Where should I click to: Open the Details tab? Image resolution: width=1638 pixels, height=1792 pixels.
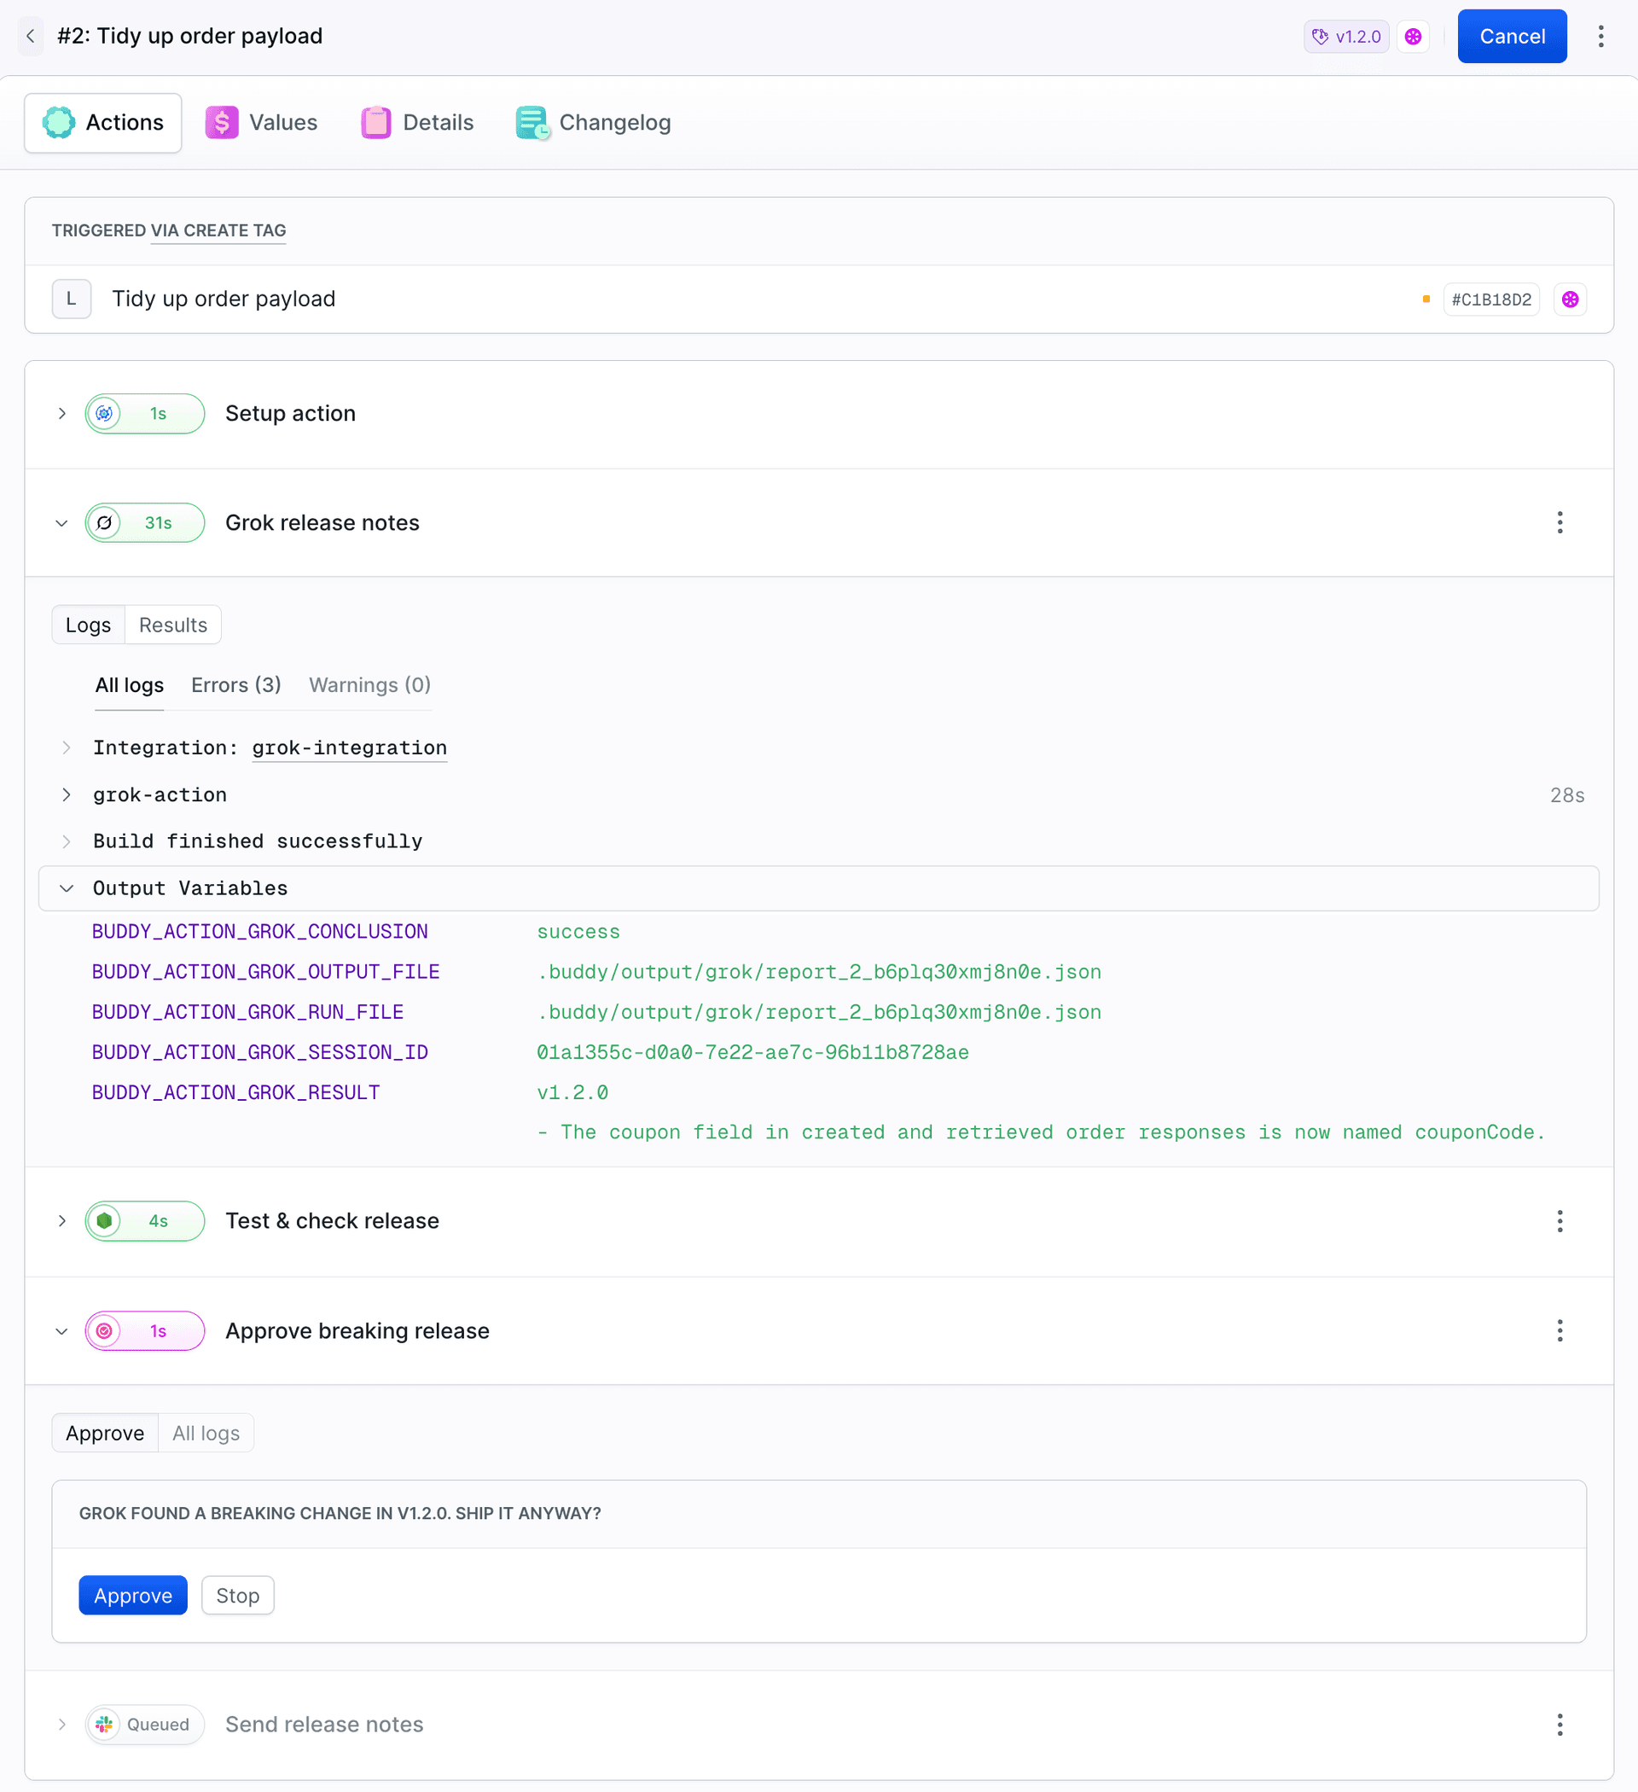(418, 123)
